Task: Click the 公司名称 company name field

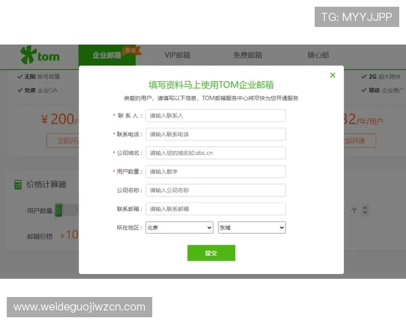Action: (x=215, y=190)
